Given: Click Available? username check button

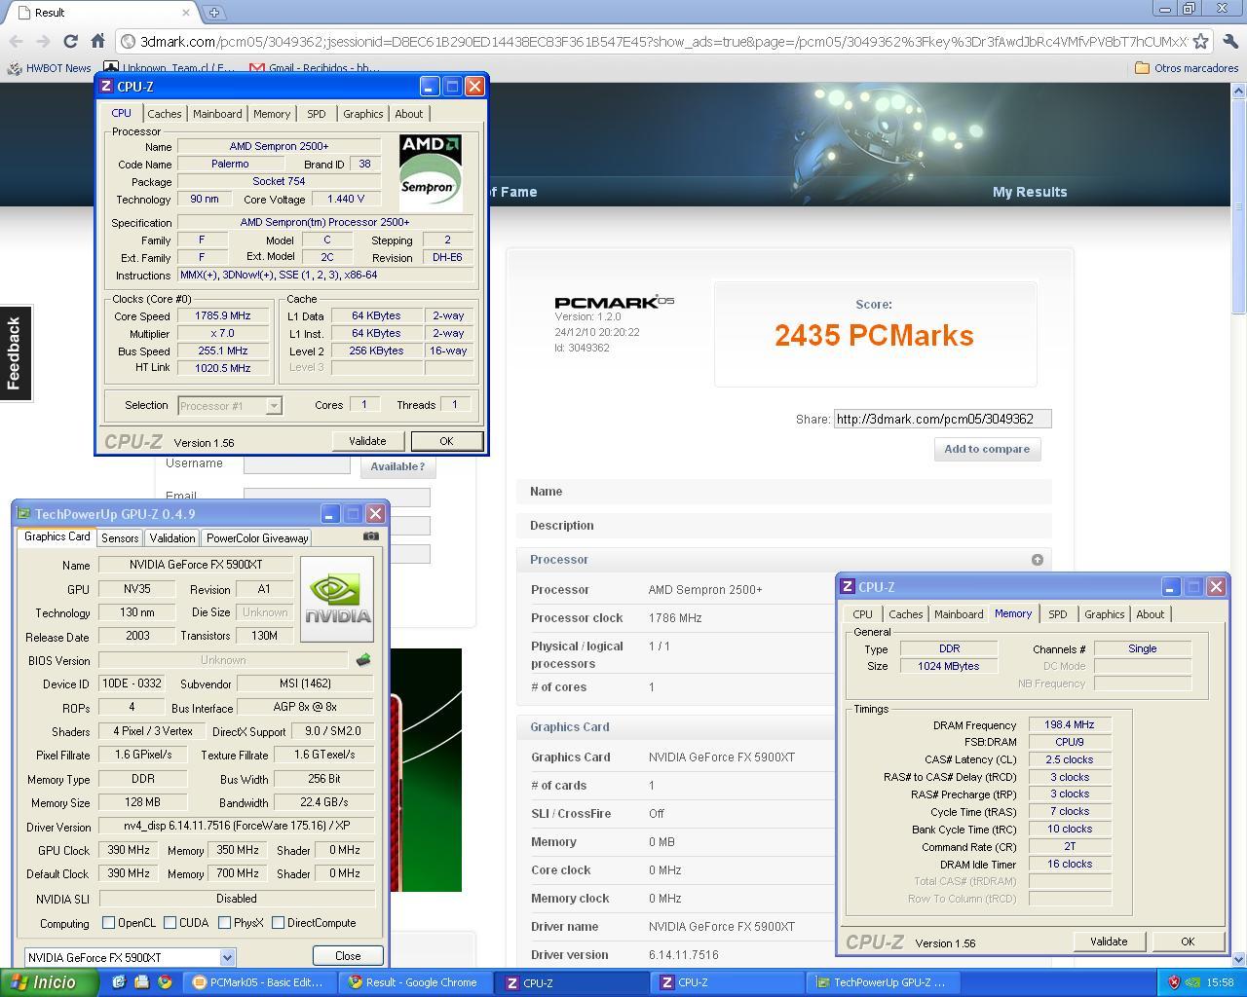Looking at the screenshot, I should (397, 466).
